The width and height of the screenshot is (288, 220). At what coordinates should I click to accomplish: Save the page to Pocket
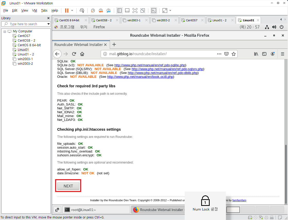pos(226,54)
